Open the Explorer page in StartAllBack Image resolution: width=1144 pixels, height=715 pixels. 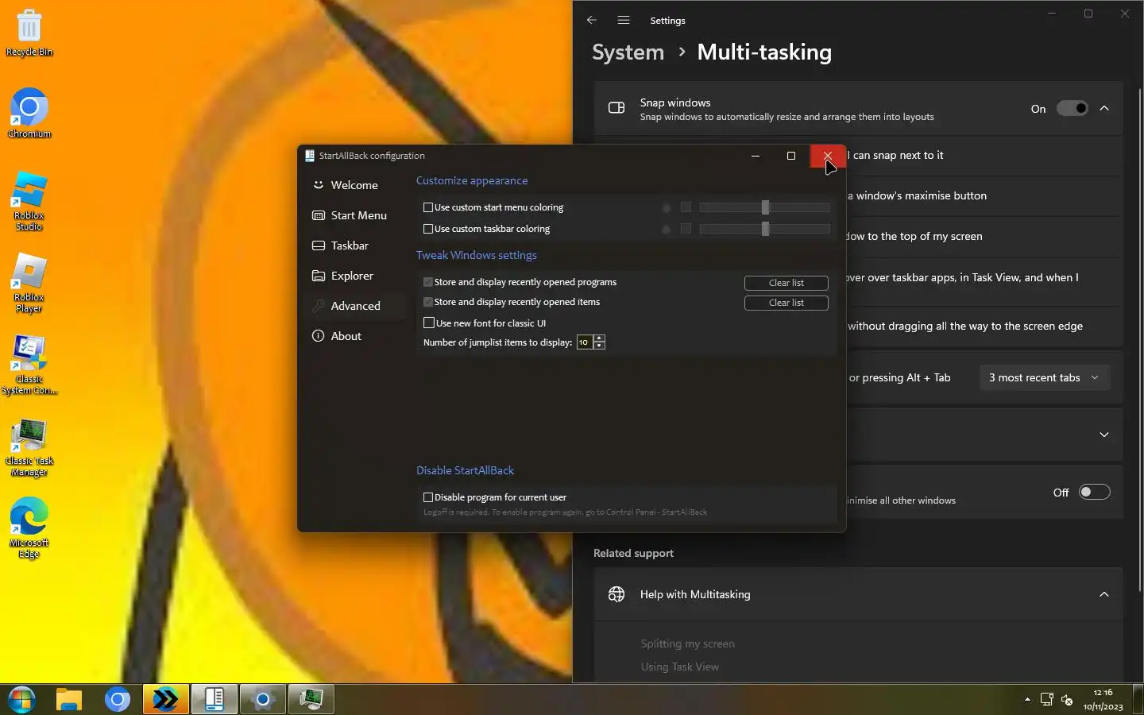[354, 276]
